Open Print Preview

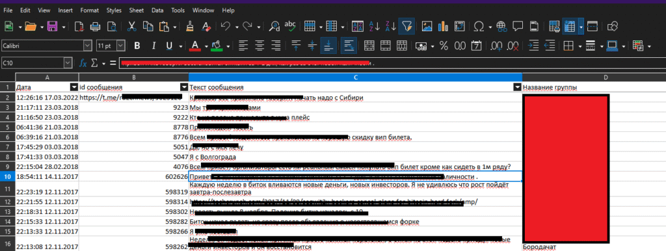click(x=112, y=26)
